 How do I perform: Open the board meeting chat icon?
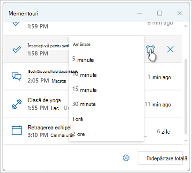pos(16,76)
